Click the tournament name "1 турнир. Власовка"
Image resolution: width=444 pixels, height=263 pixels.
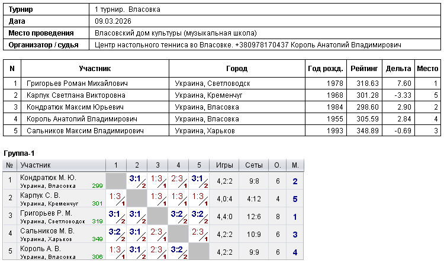tap(127, 9)
